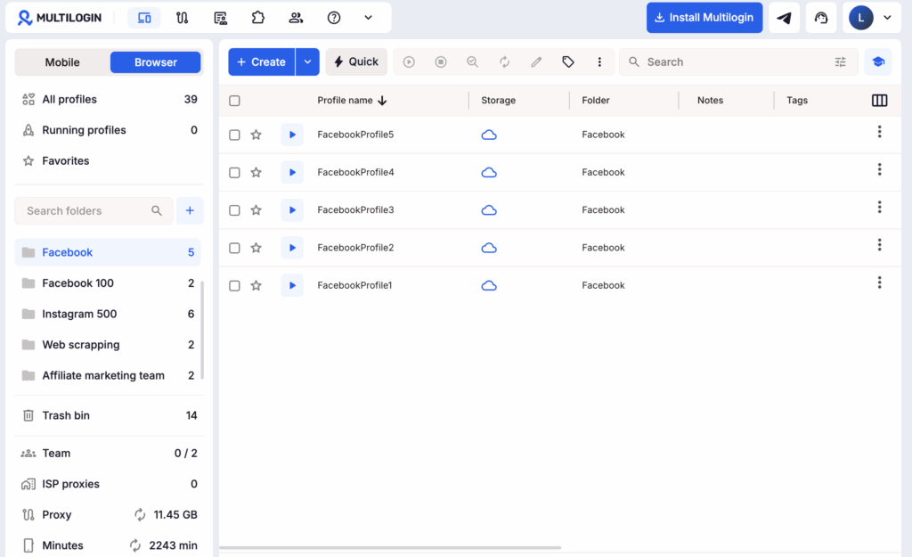Click the sync refresh toolbar icon
The height and width of the screenshot is (557, 912).
coord(504,61)
